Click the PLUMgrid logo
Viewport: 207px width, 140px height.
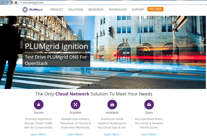pyautogui.click(x=32, y=10)
